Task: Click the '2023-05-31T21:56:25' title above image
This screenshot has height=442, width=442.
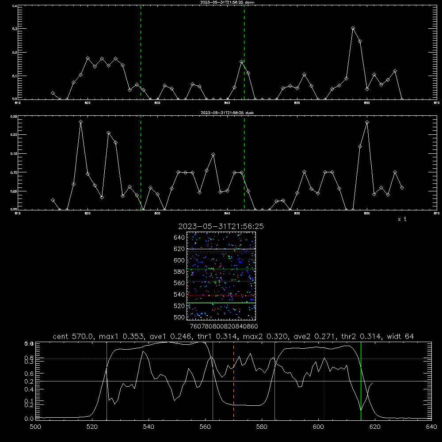Action: (x=221, y=226)
